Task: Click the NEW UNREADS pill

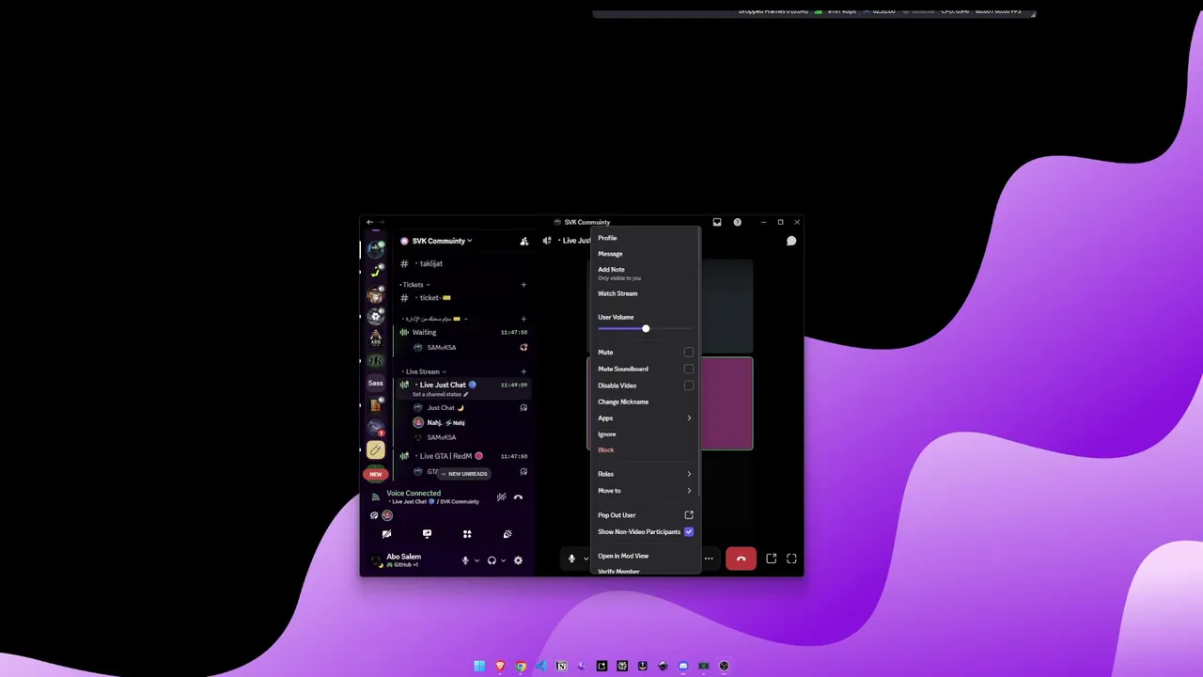Action: [464, 474]
